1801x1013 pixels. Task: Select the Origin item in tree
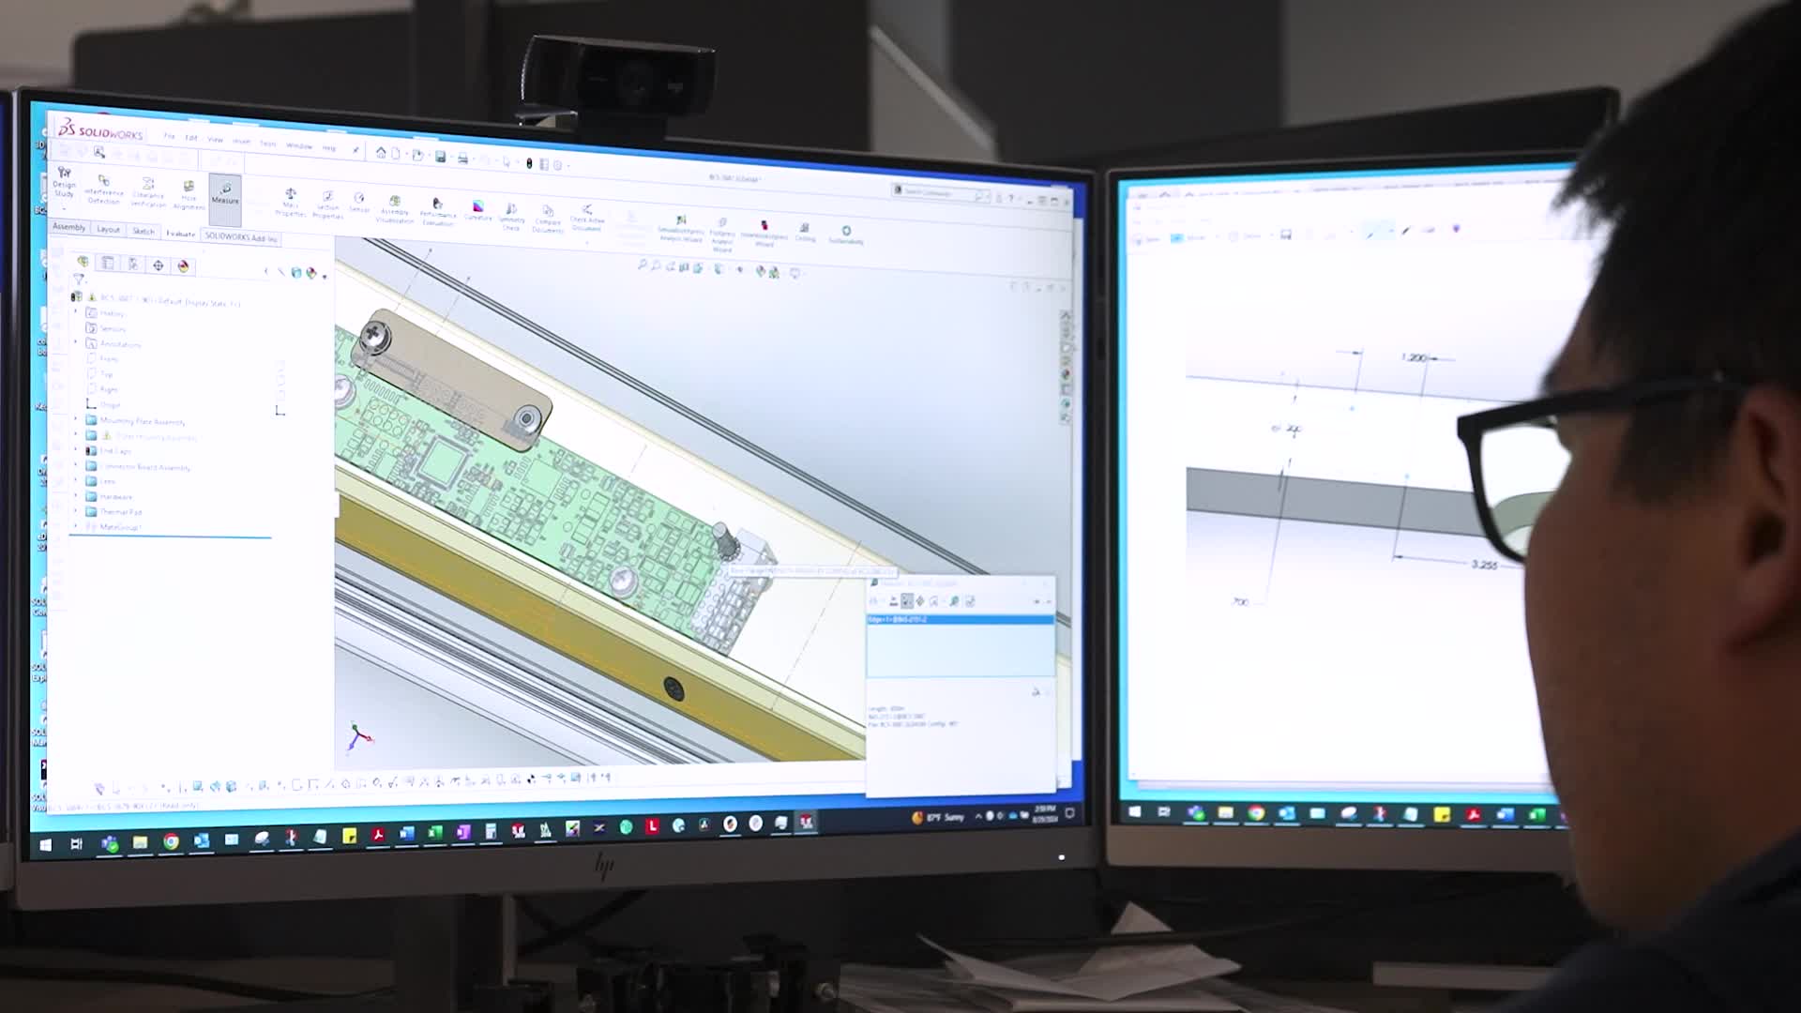pos(104,404)
